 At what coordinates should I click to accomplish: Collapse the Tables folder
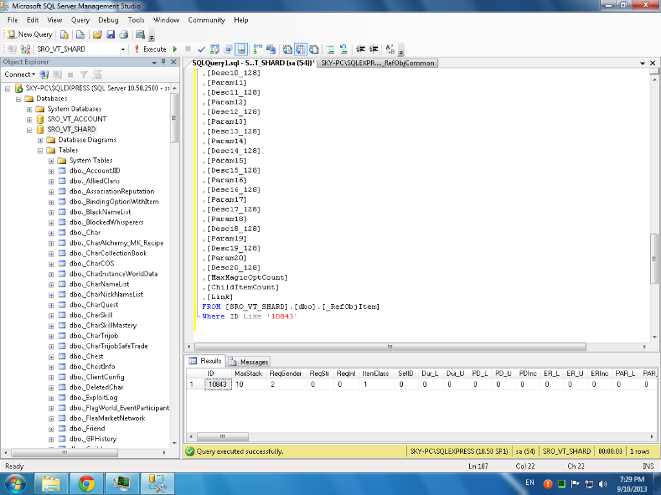tap(41, 151)
